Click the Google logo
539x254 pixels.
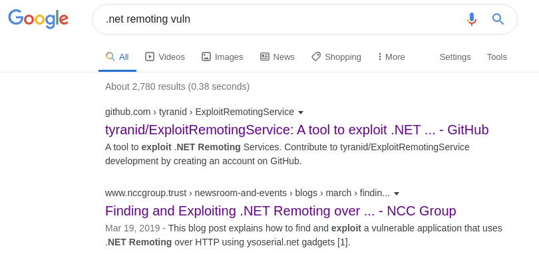click(x=38, y=19)
